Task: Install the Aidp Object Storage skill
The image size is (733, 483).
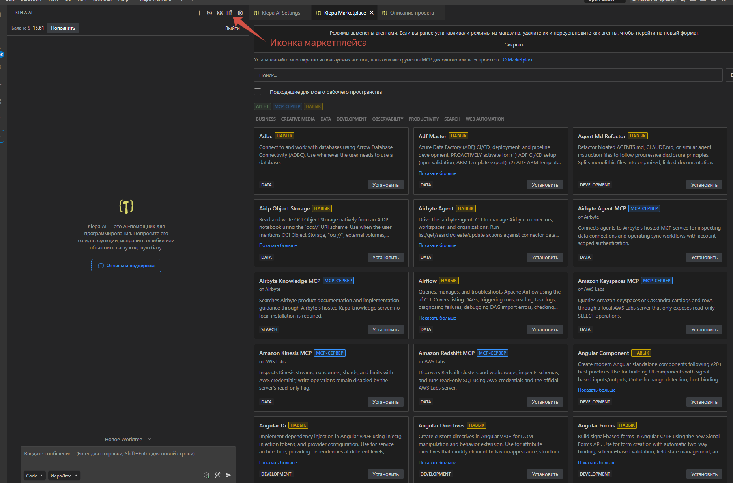Action: (385, 257)
